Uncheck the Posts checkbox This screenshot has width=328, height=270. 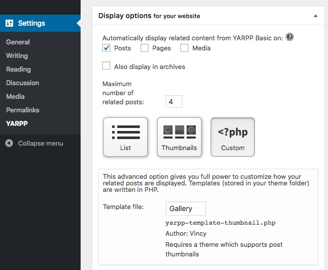point(106,48)
